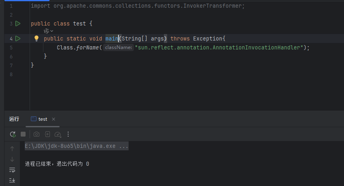Open the three-dot more options menu
This screenshot has width=344, height=186.
68,134
